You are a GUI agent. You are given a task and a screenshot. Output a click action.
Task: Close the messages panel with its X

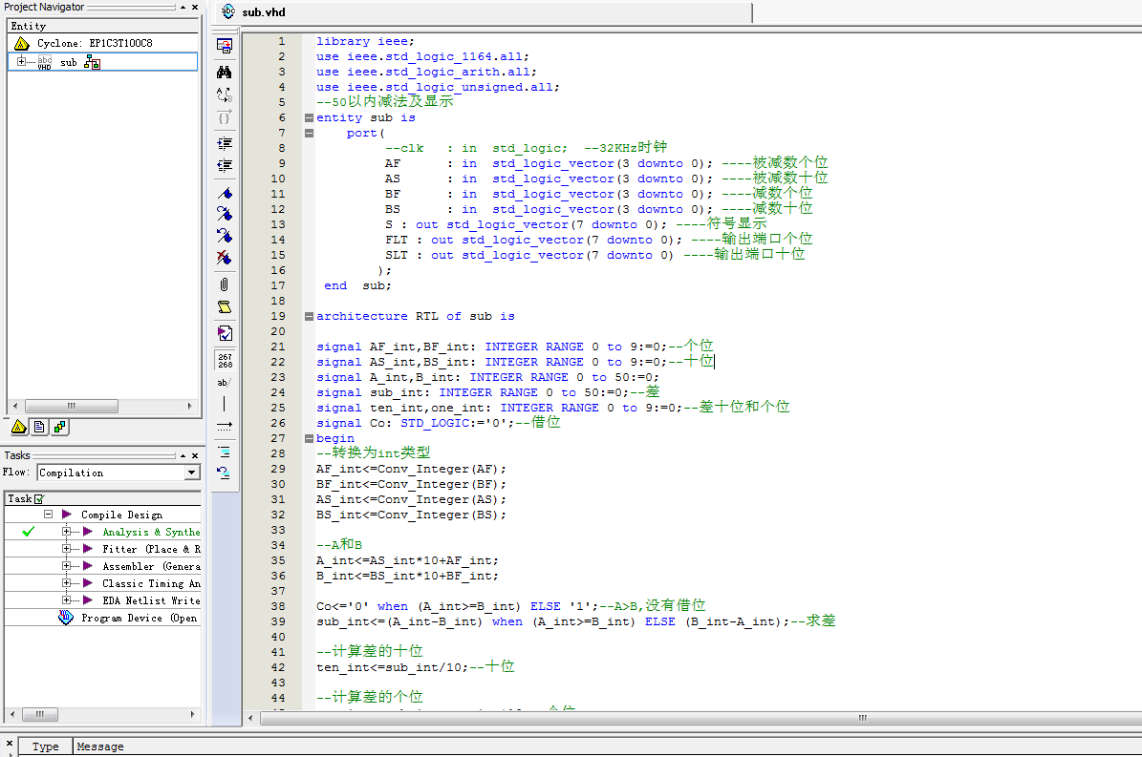(9, 744)
